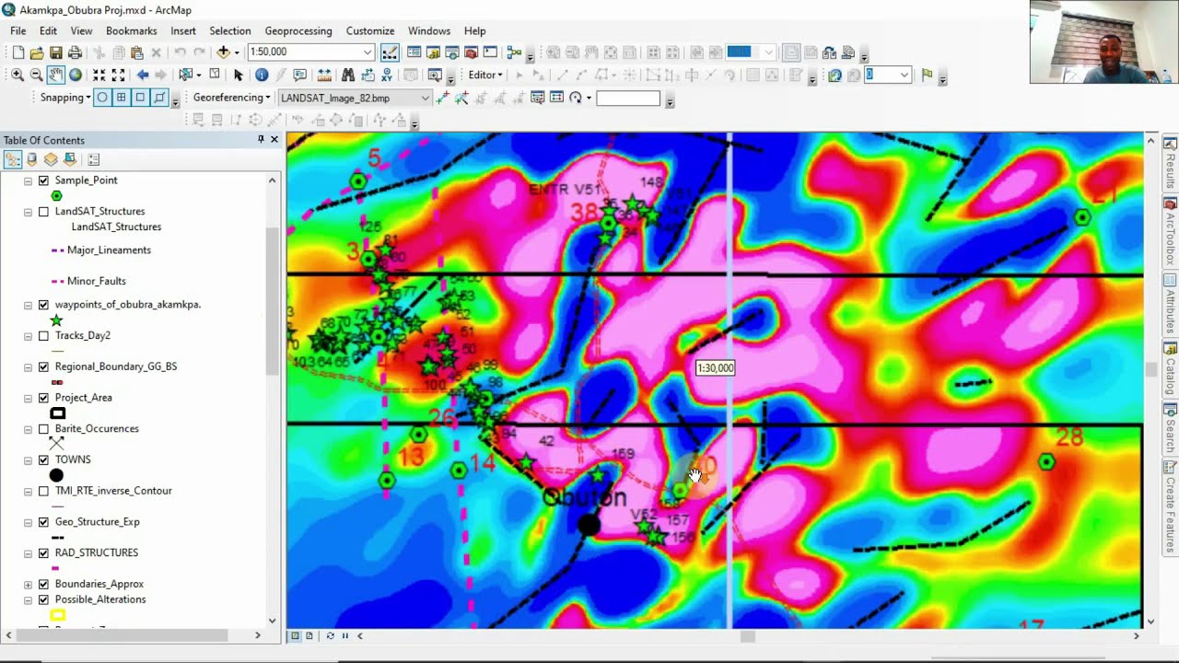Enable the Barite_Occurences layer checkbox
The height and width of the screenshot is (663, 1179).
[43, 429]
